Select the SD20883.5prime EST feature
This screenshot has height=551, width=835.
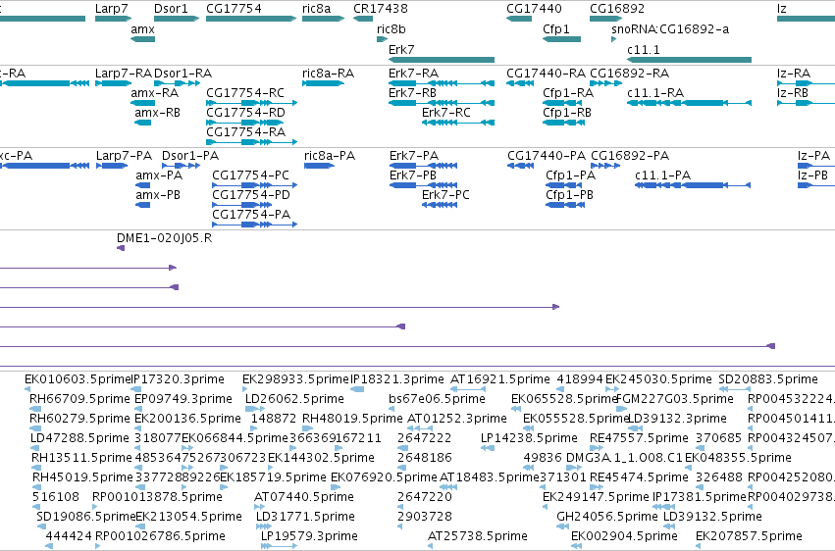tap(734, 389)
